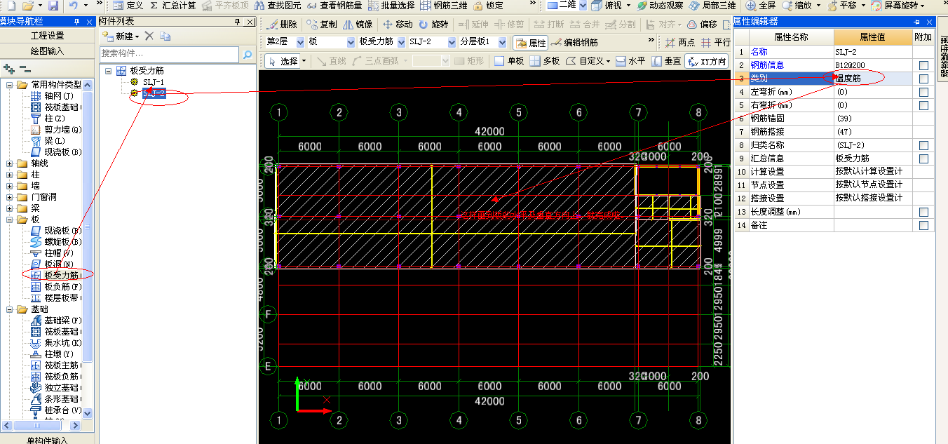Check 附加 box for 归类名称 row
The image size is (948, 444).
pos(923,145)
